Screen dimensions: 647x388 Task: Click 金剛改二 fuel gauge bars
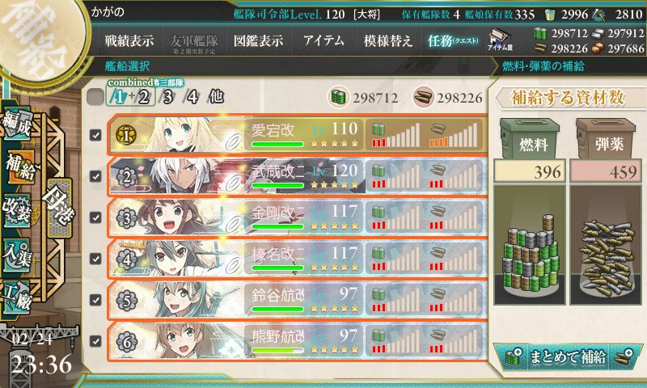click(x=395, y=217)
